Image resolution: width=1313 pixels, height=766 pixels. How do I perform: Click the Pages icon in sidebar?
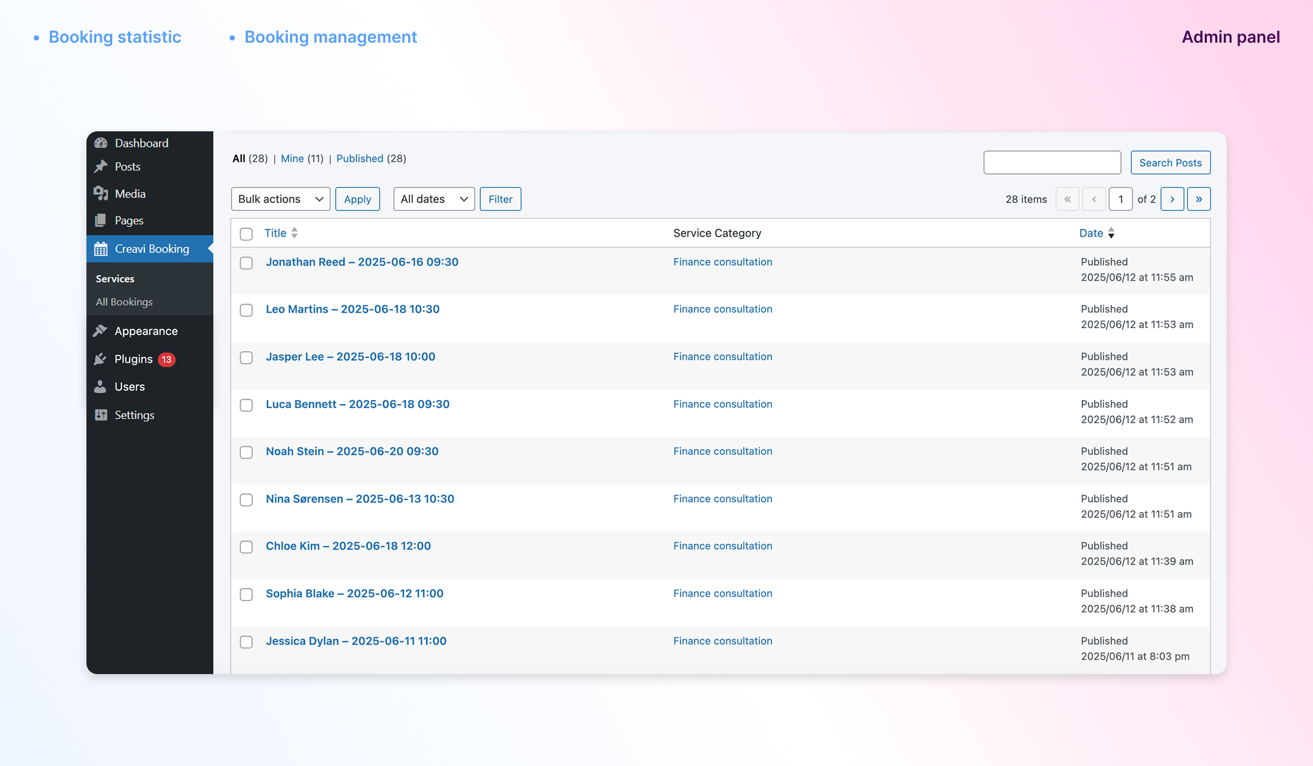click(x=101, y=220)
